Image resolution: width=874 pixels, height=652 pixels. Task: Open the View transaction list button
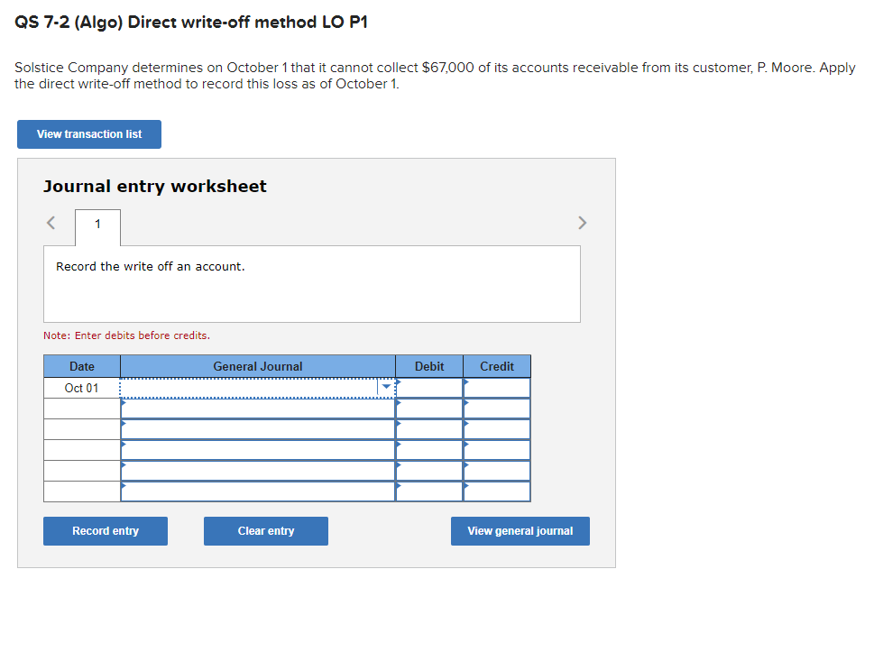[88, 133]
